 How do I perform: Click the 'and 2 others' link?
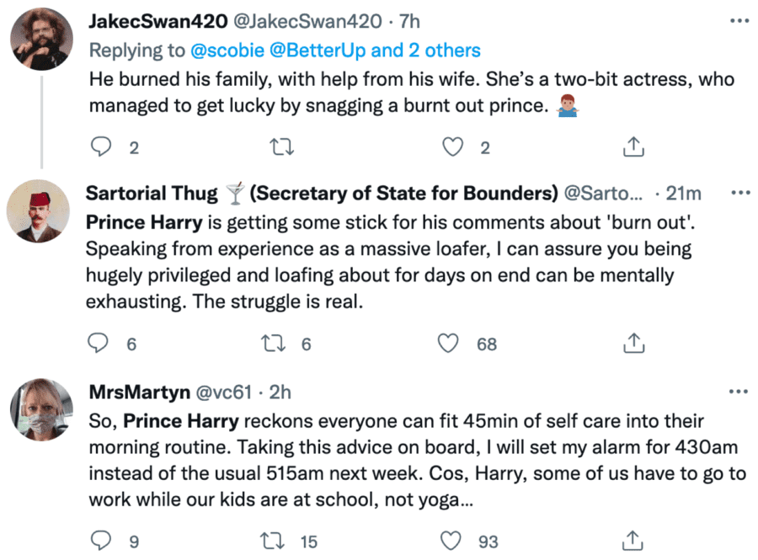coord(425,51)
